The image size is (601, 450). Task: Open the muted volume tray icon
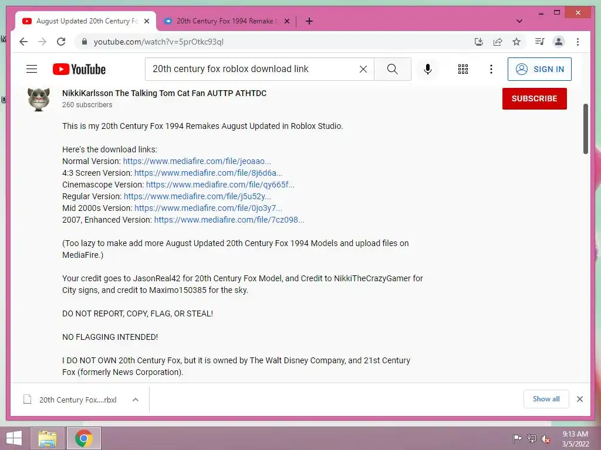coord(546,438)
